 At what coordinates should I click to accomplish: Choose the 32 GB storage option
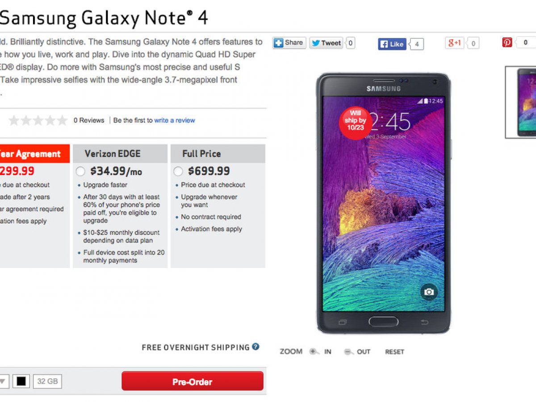click(47, 381)
